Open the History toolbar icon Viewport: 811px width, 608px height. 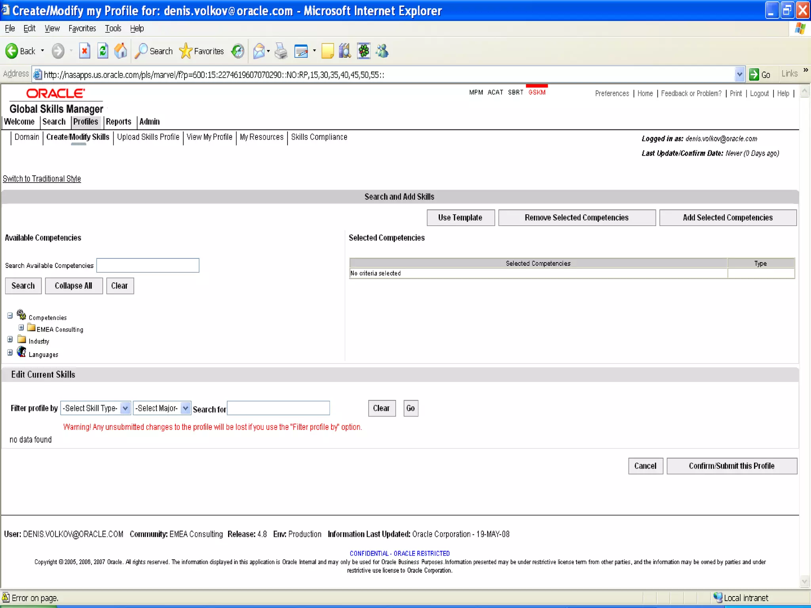coord(238,51)
